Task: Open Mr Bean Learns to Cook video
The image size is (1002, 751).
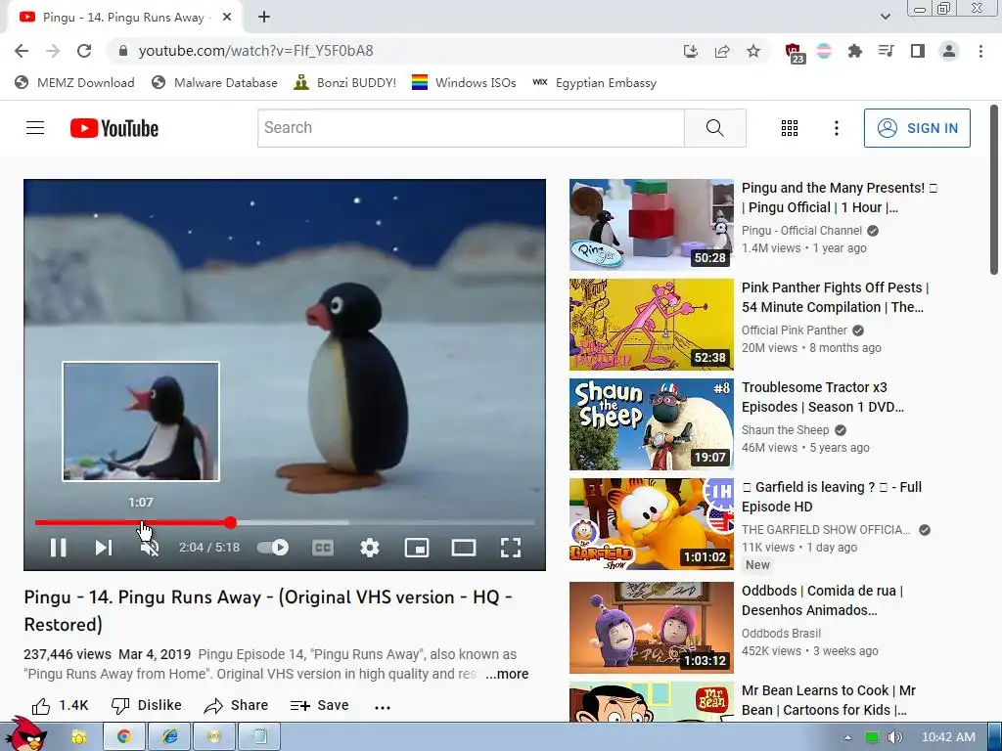Action: coord(828,700)
